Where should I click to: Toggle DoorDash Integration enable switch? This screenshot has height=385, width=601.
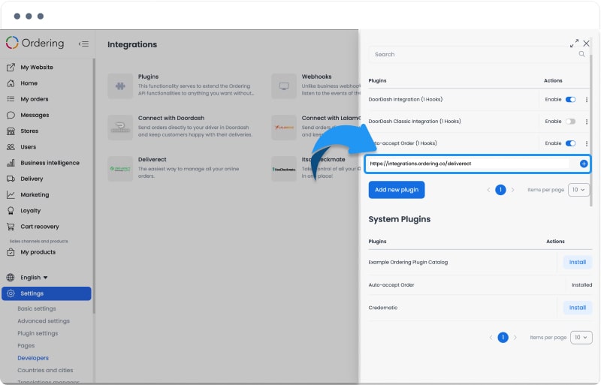[570, 100]
